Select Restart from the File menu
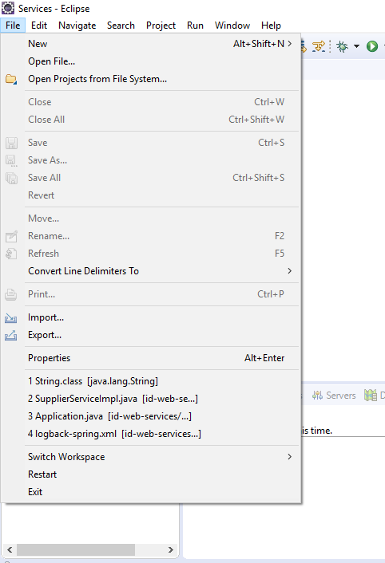 coord(151,474)
